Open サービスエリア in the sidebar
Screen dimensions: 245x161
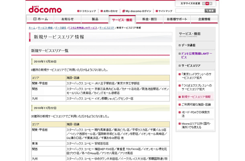(191, 66)
